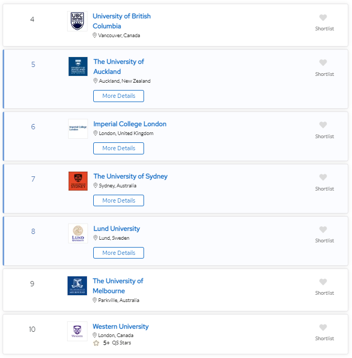Expand More Details under University of Sydney
The width and height of the screenshot is (352, 358).
(x=118, y=200)
